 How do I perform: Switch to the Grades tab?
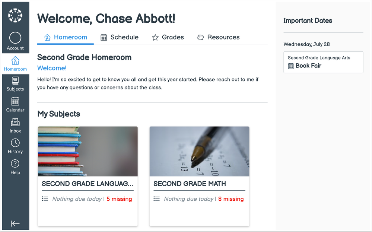[x=168, y=37]
